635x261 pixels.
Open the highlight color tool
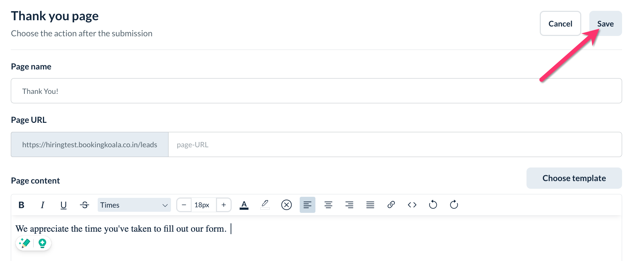coord(265,205)
